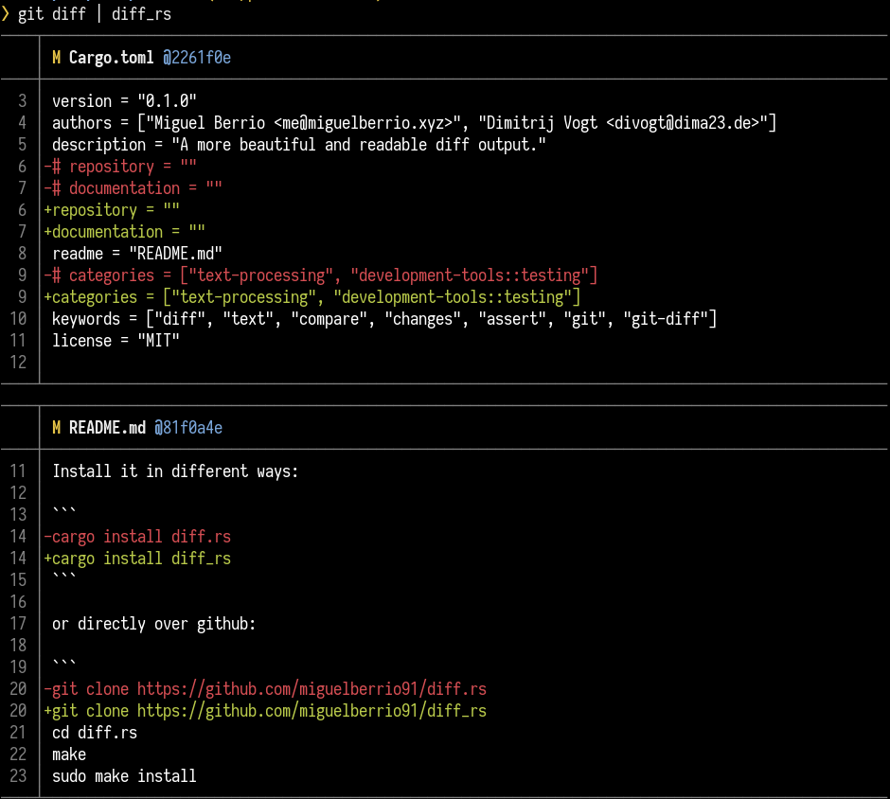Viewport: 890px width, 799px height.
Task: Click line number 10 in Cargo.toml gutter
Action: click(18, 319)
